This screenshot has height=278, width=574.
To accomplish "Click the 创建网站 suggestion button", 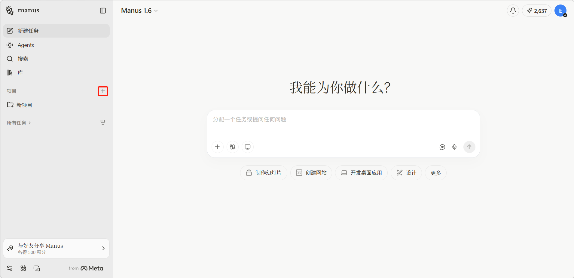I will pyautogui.click(x=311, y=173).
